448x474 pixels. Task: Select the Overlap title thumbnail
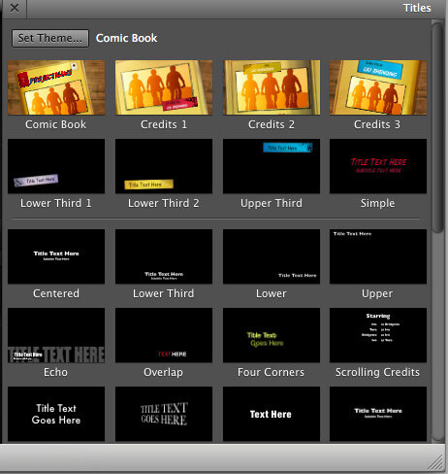(x=164, y=335)
